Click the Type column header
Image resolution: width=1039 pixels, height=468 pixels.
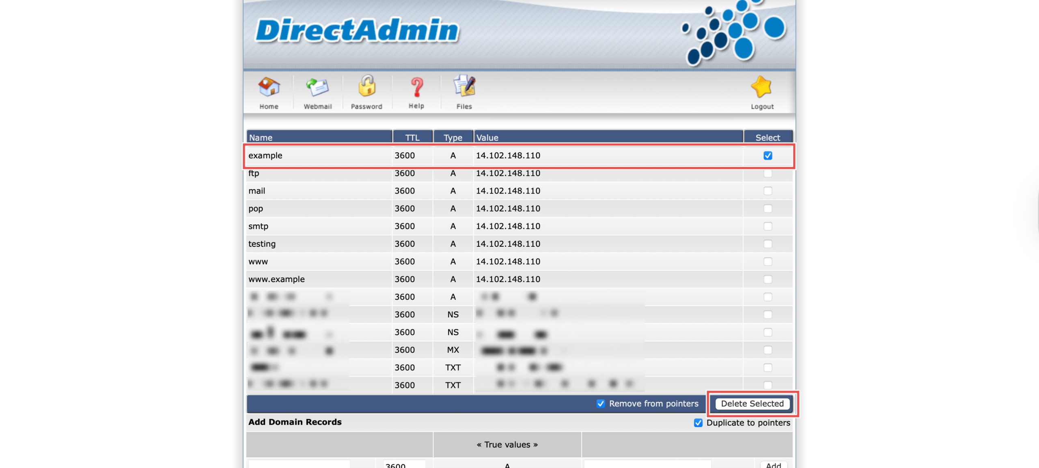tap(453, 138)
